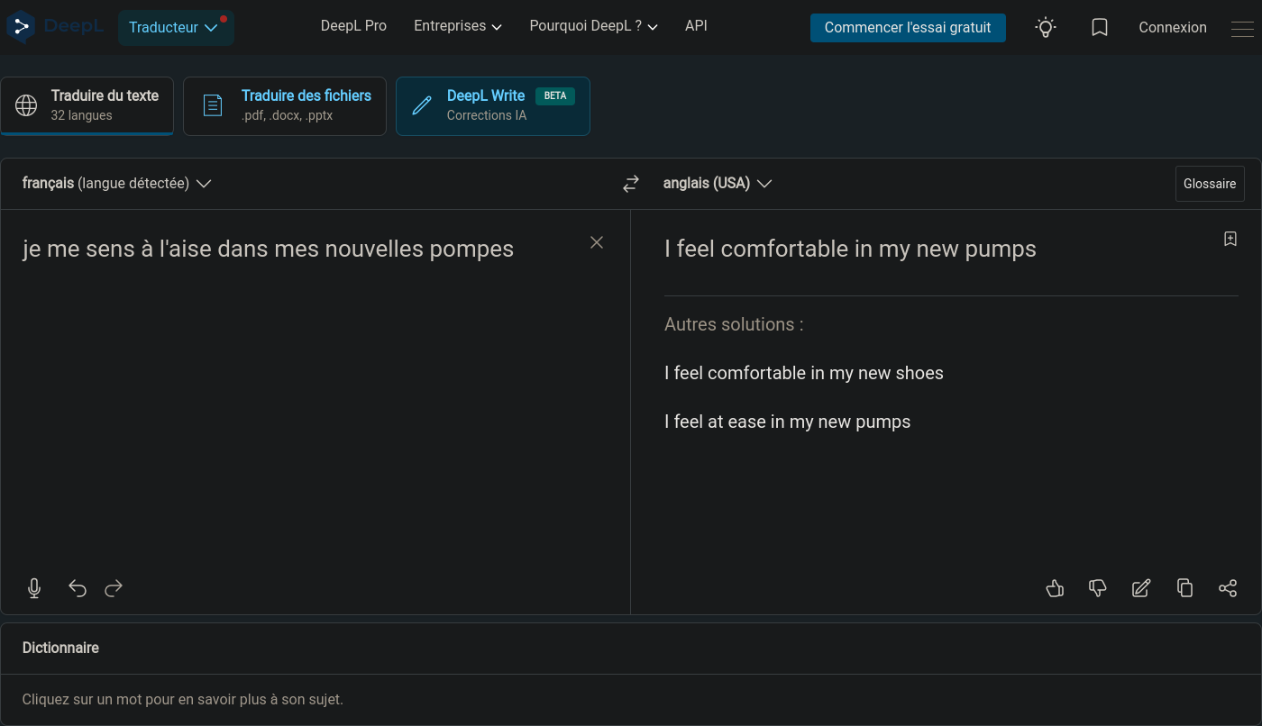Click Commencer l'essai gratuit button

pyautogui.click(x=908, y=27)
